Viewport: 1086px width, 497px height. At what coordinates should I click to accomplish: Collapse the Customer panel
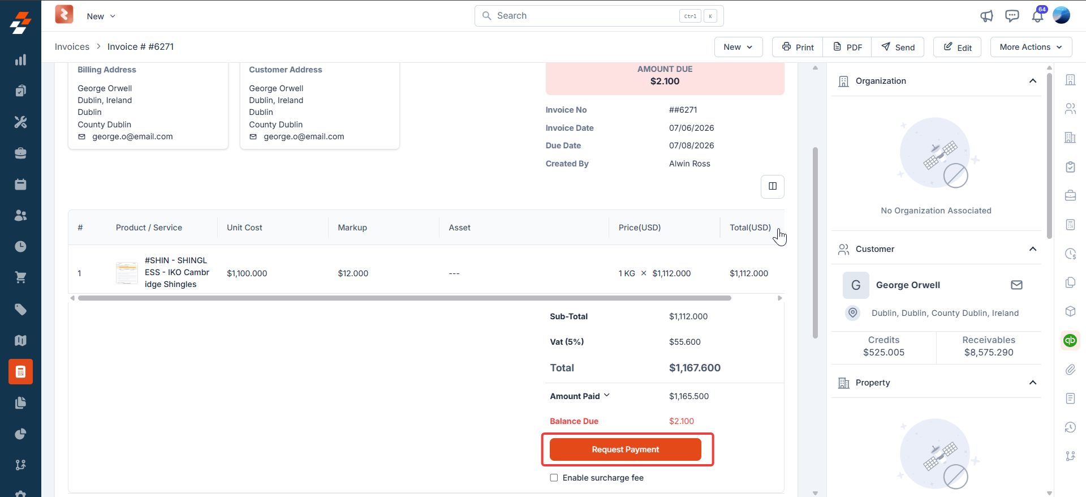click(1032, 249)
